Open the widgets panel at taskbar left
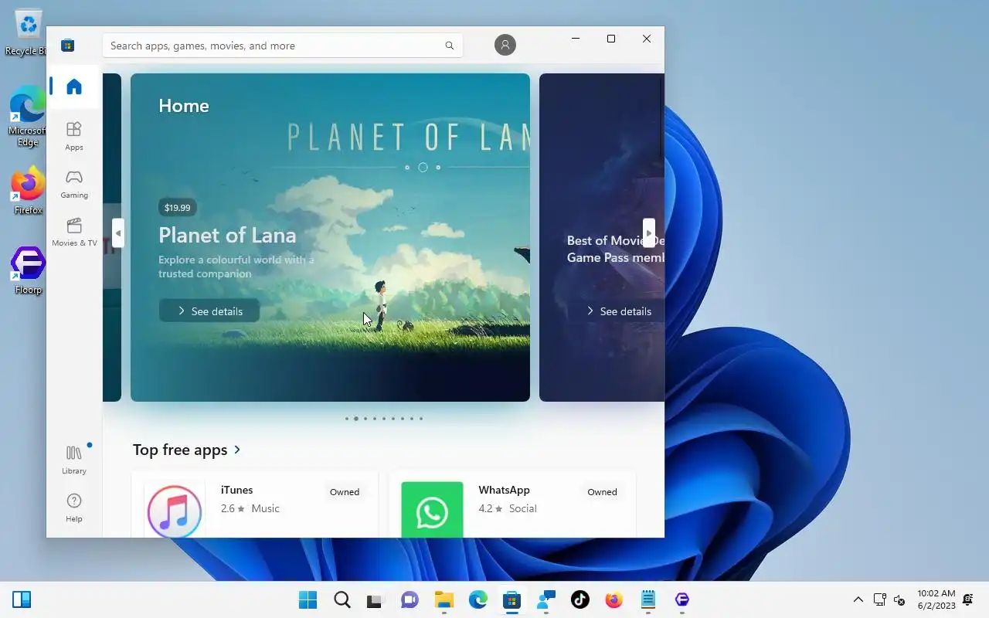989x618 pixels. [x=22, y=599]
